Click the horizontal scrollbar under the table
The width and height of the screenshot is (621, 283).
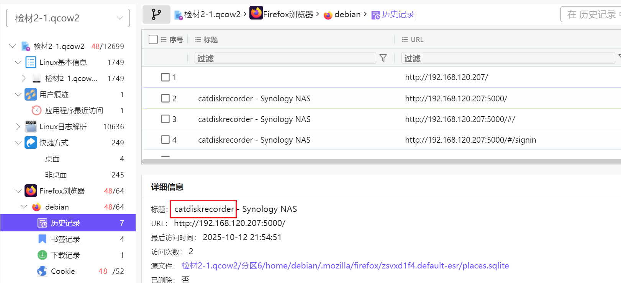click(x=381, y=161)
